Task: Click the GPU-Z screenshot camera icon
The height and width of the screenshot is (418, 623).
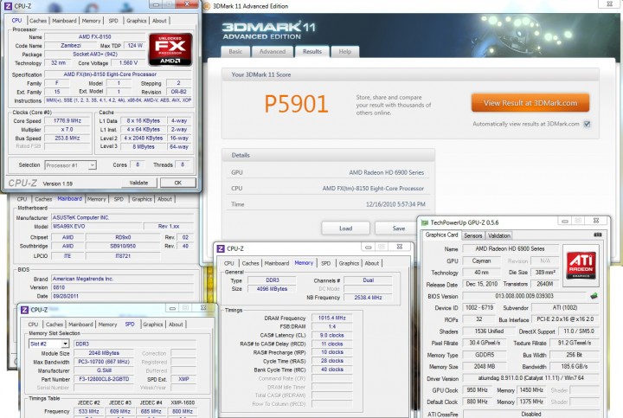Action: click(598, 235)
